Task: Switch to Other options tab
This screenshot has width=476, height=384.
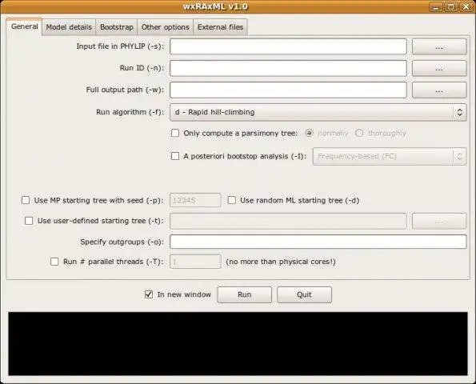Action: click(165, 27)
